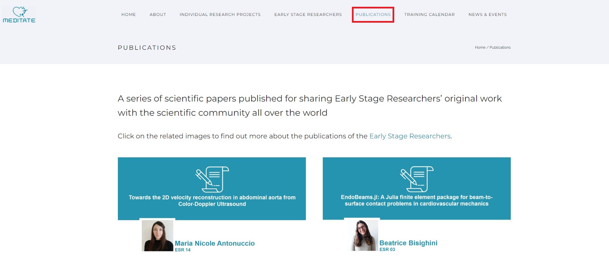Open the EndoBeams.jl publication title
This screenshot has width=609, height=270.
[417, 200]
